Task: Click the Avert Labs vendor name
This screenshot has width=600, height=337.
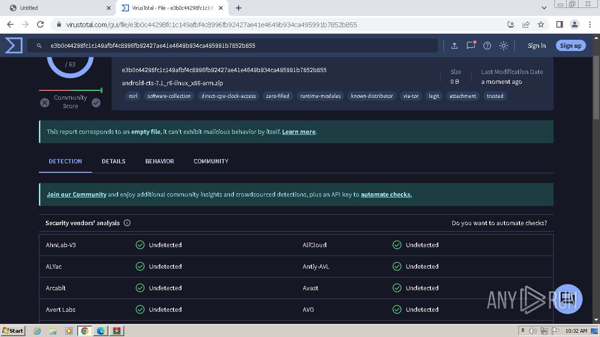Action: (x=60, y=309)
